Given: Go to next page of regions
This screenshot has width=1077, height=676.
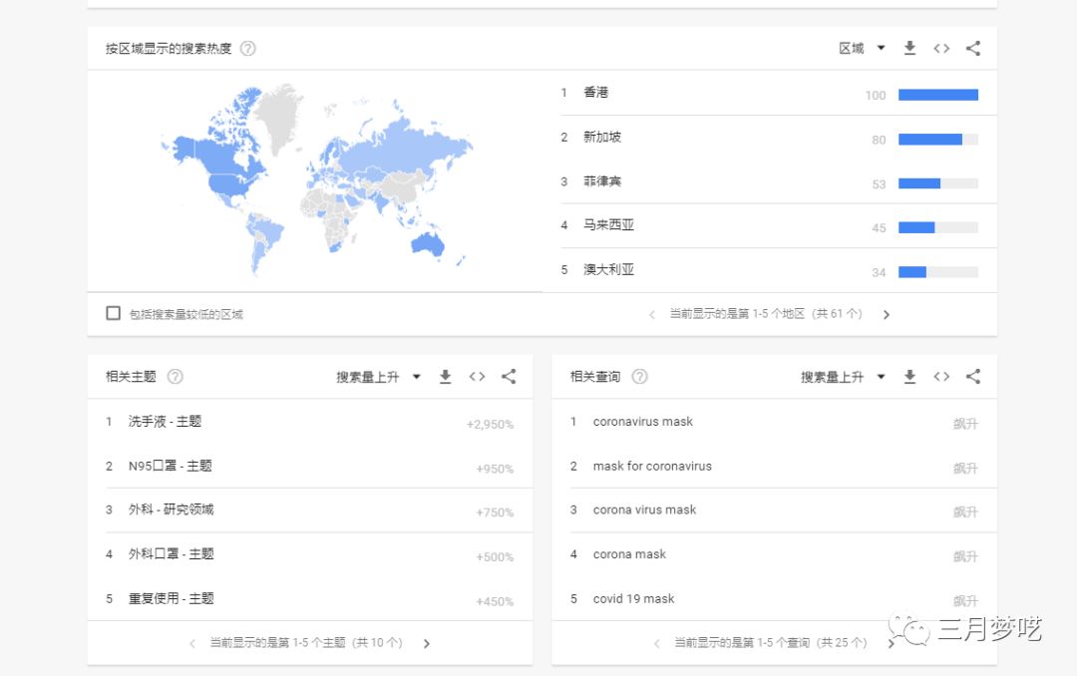Looking at the screenshot, I should click(887, 314).
